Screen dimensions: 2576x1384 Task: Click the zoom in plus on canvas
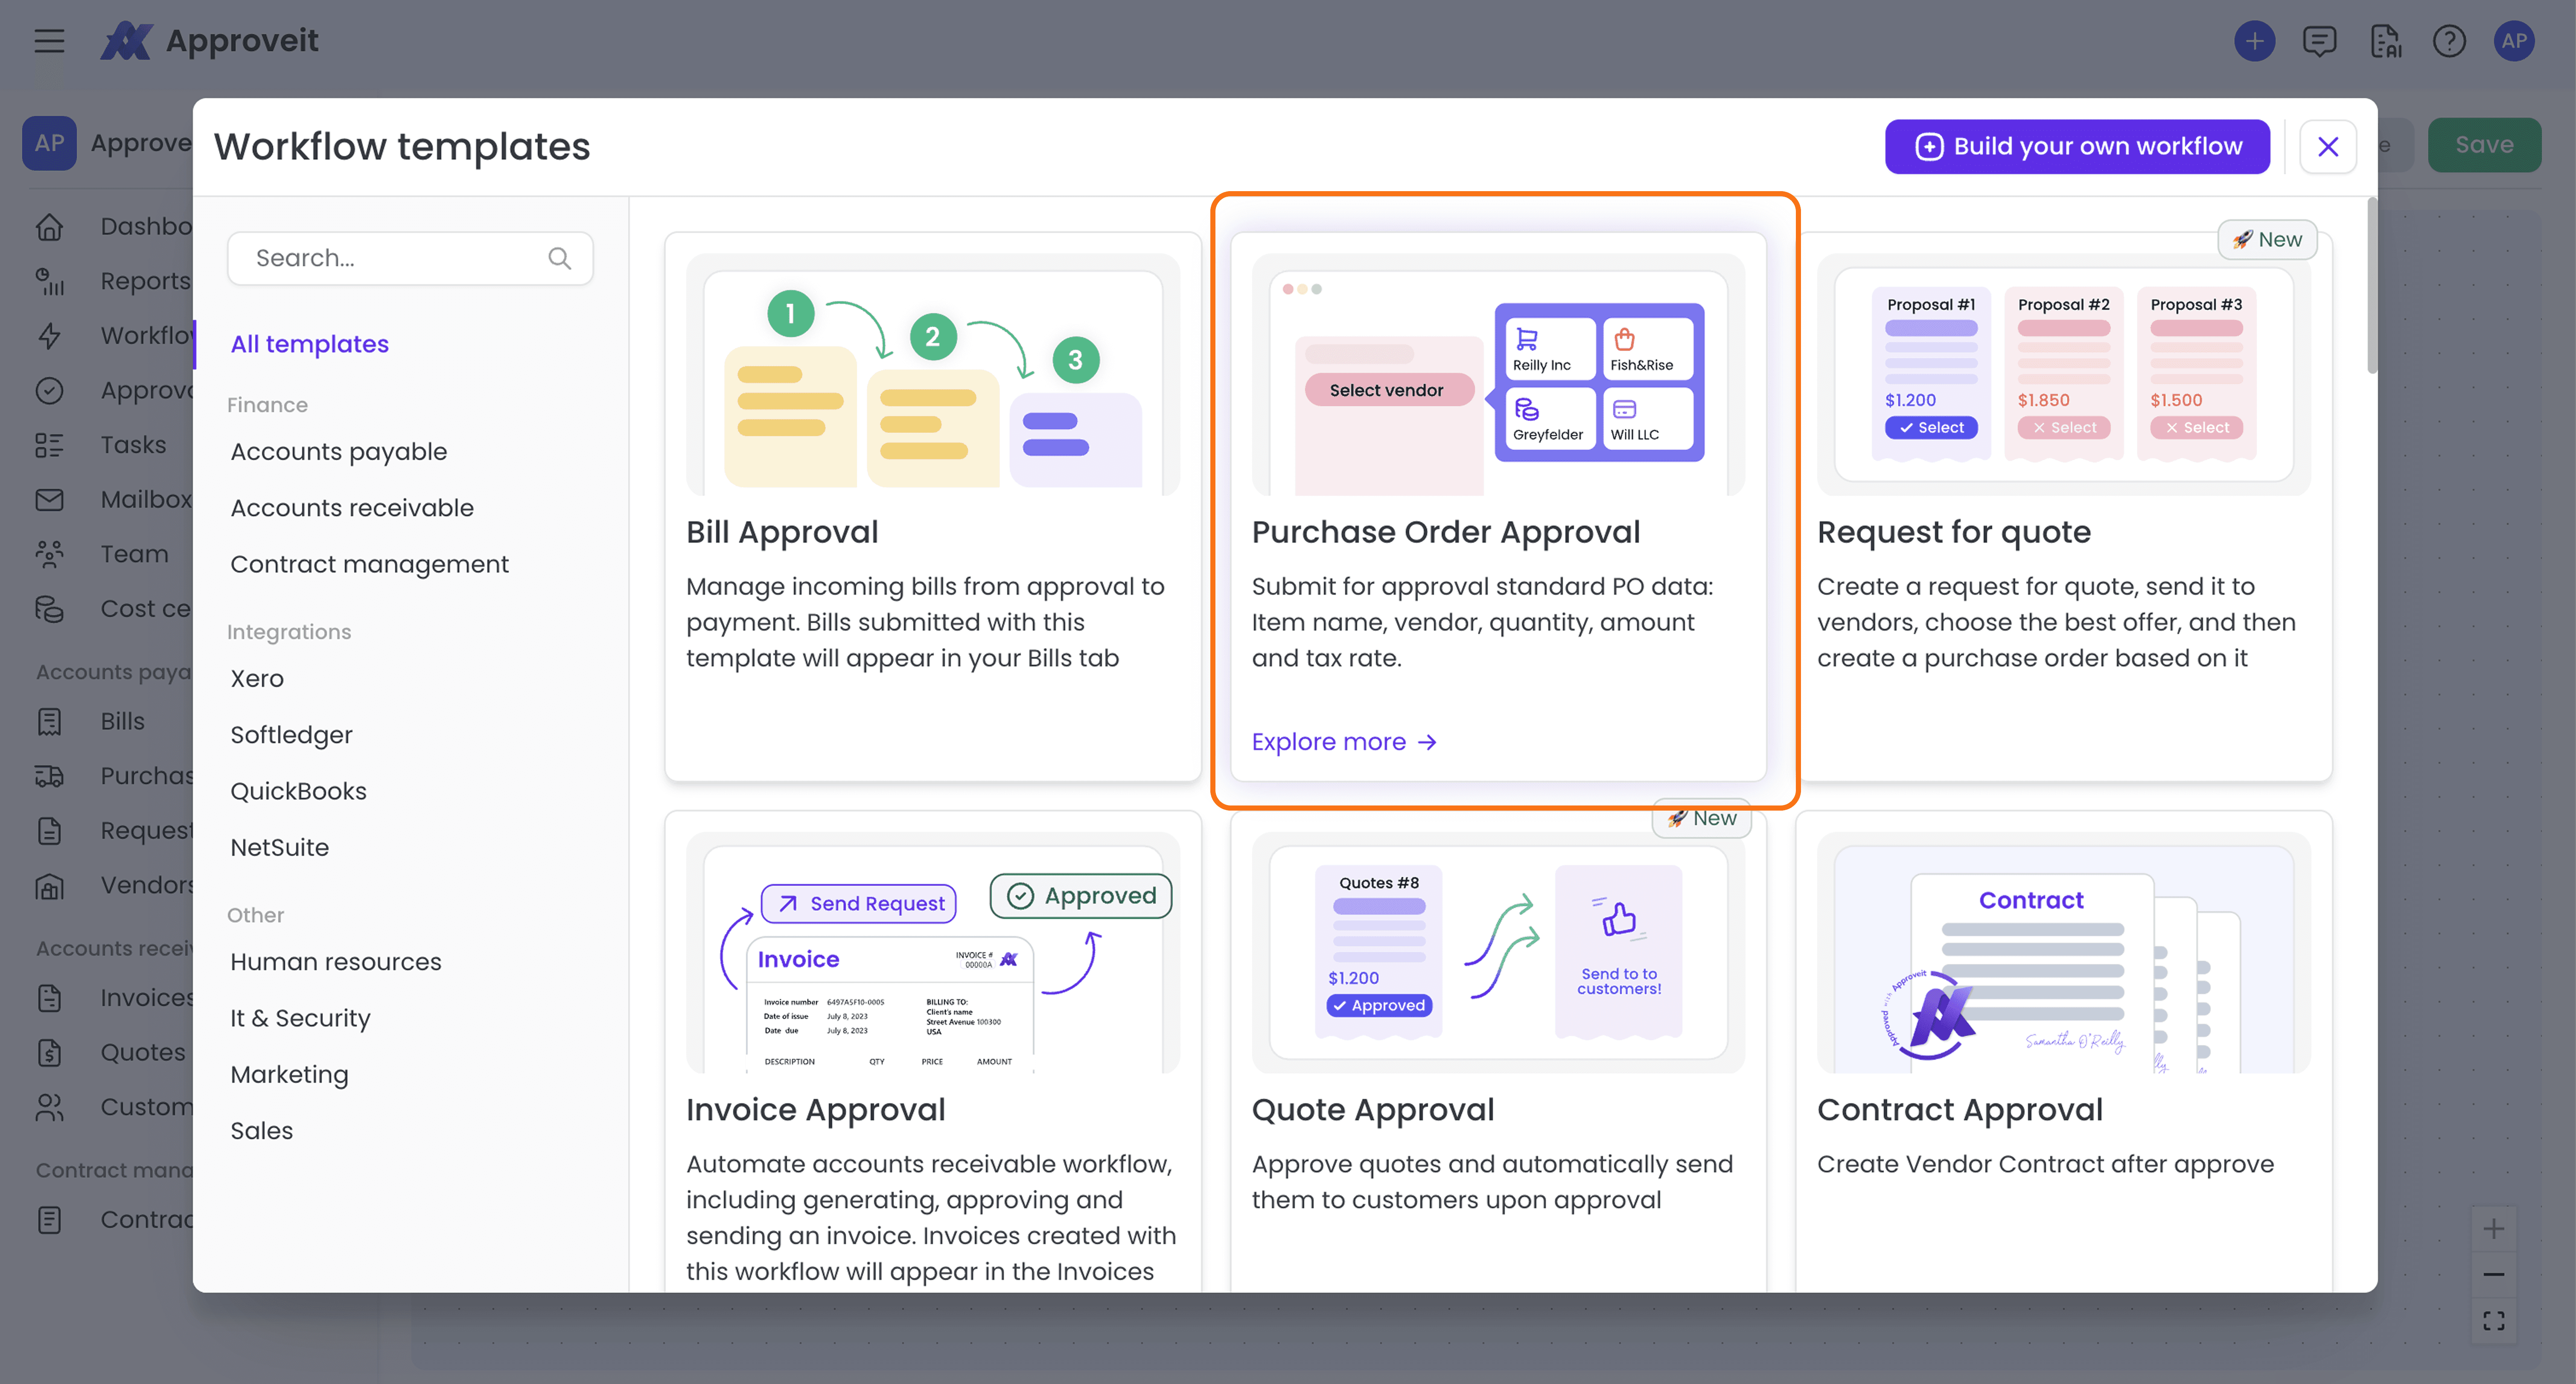2494,1229
